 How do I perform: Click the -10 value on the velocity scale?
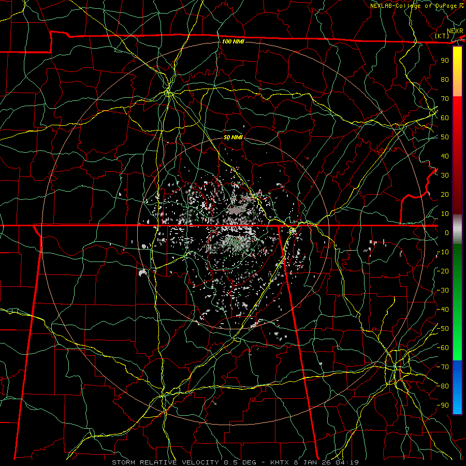click(443, 252)
